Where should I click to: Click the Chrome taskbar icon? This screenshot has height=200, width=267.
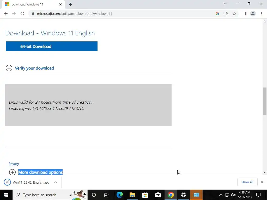pyautogui.click(x=171, y=195)
